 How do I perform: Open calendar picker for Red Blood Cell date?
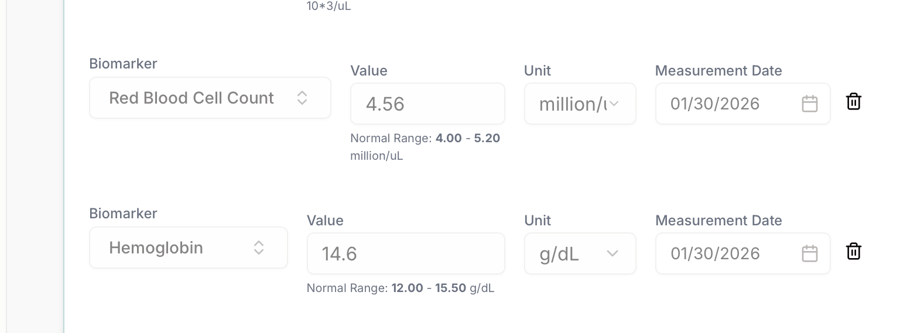(x=809, y=104)
